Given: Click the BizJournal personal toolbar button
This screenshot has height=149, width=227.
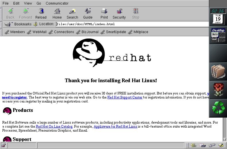Looking at the screenshot, I should click(87, 32).
